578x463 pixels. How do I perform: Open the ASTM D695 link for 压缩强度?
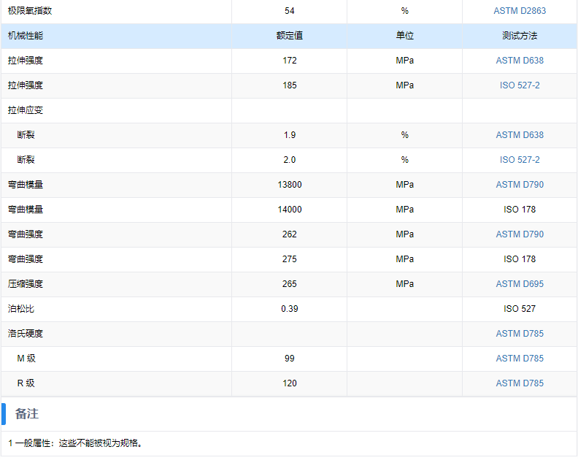click(x=520, y=284)
